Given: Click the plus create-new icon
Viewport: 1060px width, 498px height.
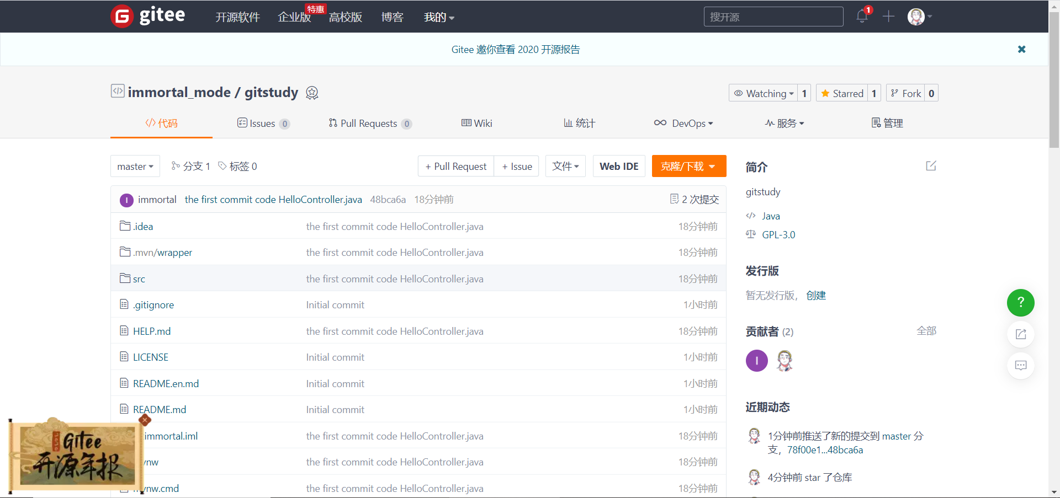Looking at the screenshot, I should point(888,17).
